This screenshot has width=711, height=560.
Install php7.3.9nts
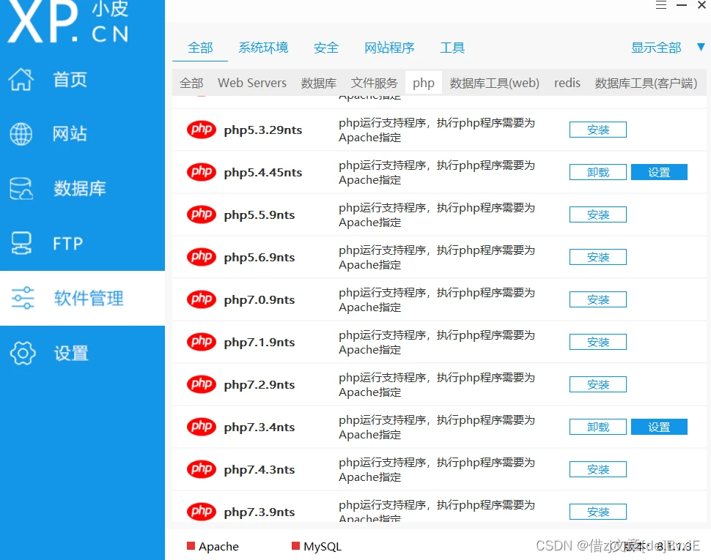pos(597,512)
